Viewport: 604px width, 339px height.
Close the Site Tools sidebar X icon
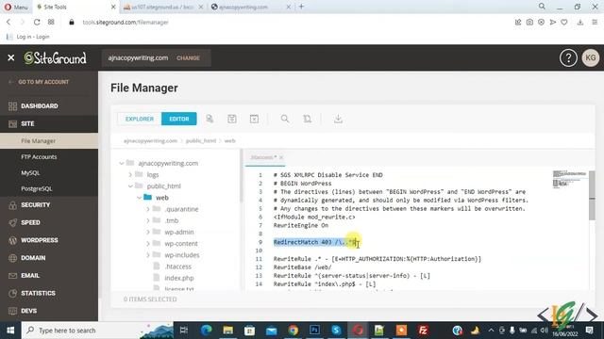coord(10,57)
